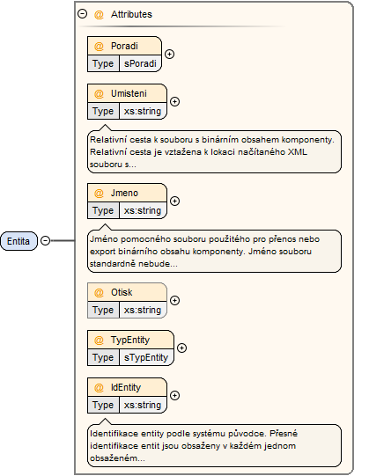Click the @ icon of Otisk attribute
The image size is (369, 476).
[100, 292]
